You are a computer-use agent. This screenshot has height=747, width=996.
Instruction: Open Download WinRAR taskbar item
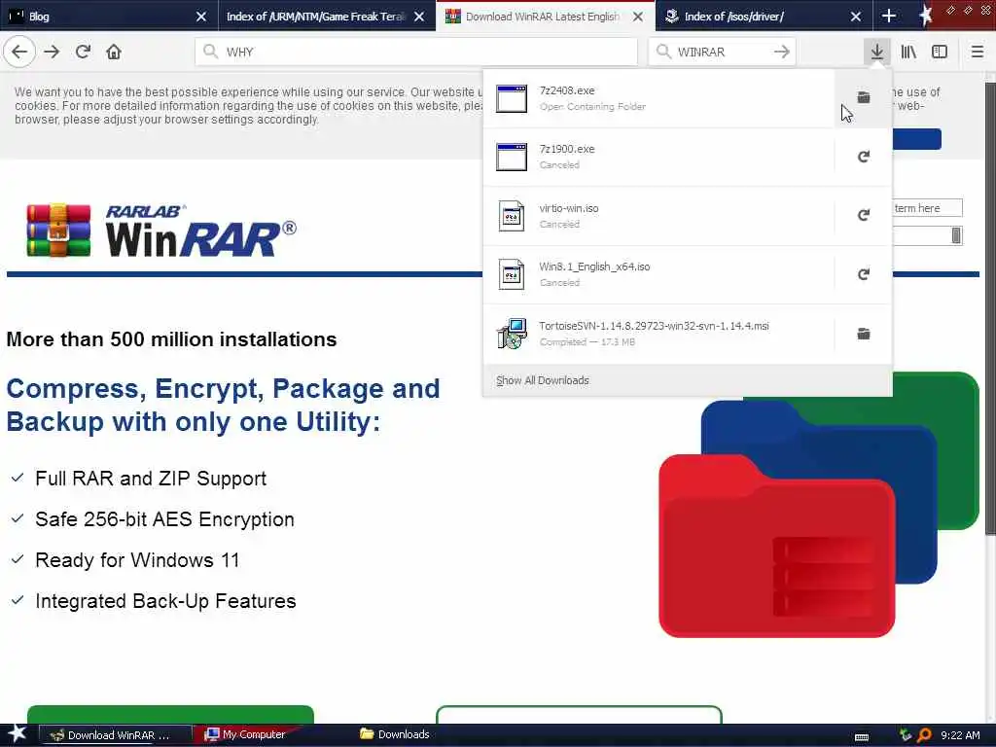[116, 734]
